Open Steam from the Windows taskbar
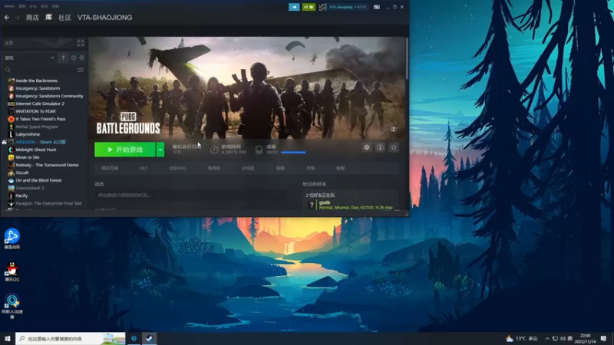 click(150, 338)
